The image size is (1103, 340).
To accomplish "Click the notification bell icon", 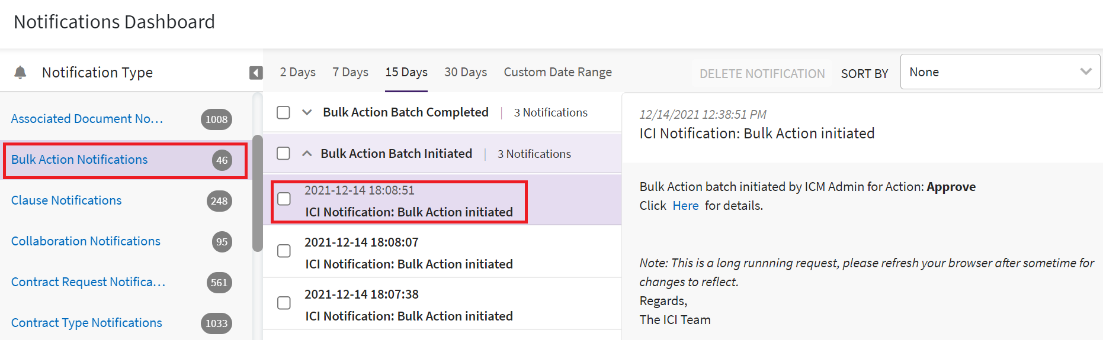I will pyautogui.click(x=20, y=73).
